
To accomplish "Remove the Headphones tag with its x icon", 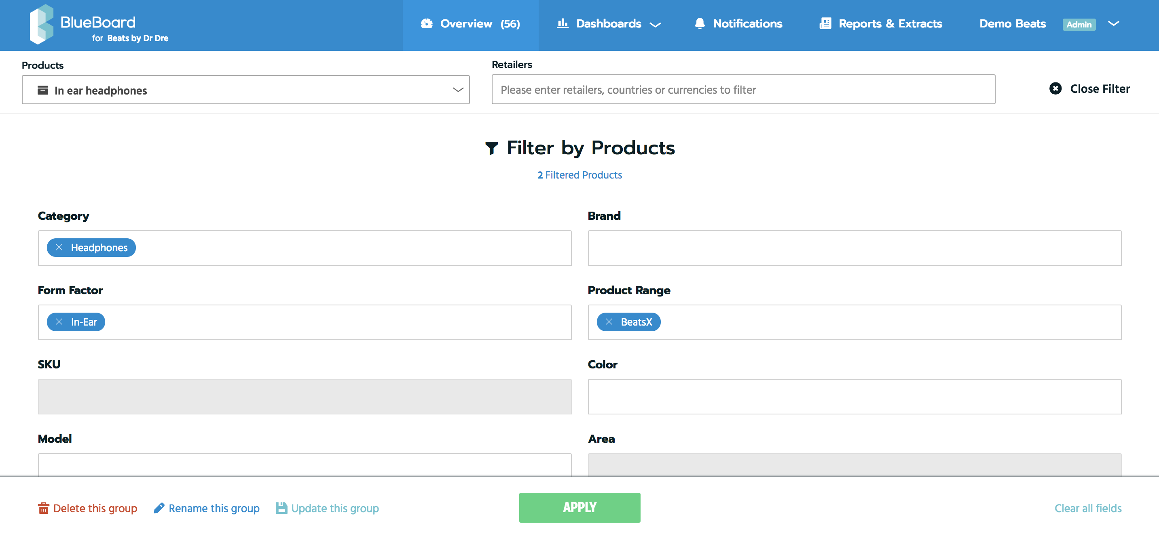I will click(x=59, y=248).
